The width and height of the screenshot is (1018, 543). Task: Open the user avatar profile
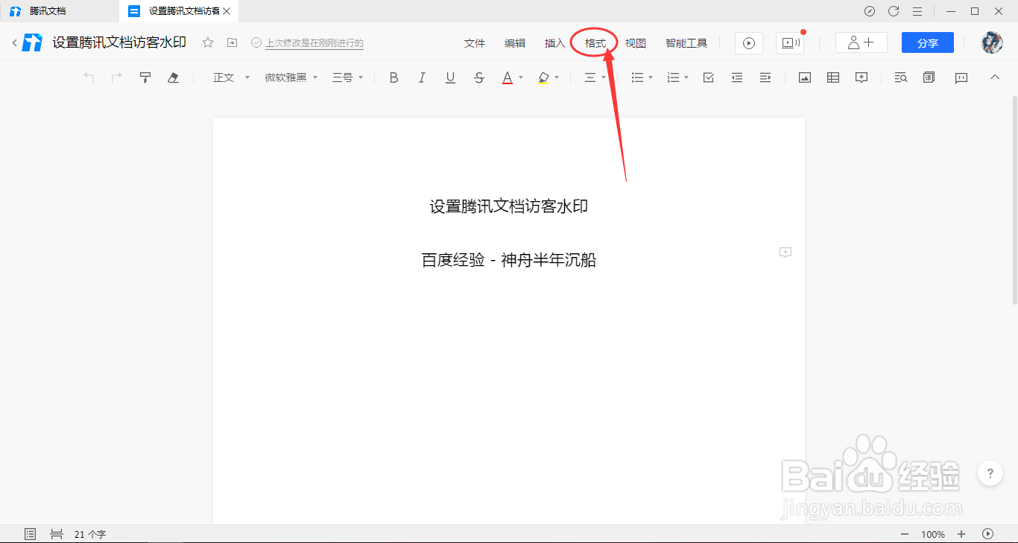click(991, 42)
